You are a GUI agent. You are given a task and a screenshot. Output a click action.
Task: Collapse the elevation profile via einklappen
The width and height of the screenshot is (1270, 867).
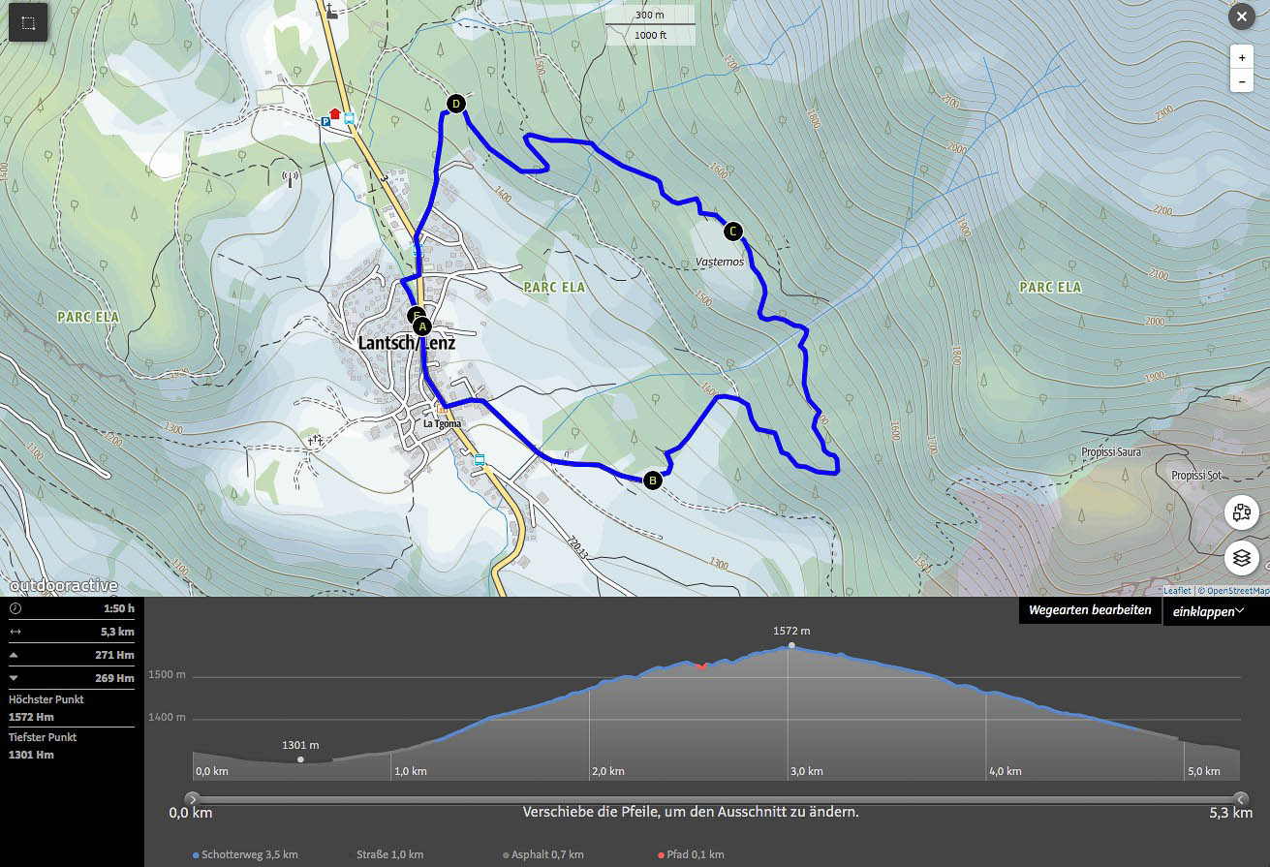point(1208,611)
